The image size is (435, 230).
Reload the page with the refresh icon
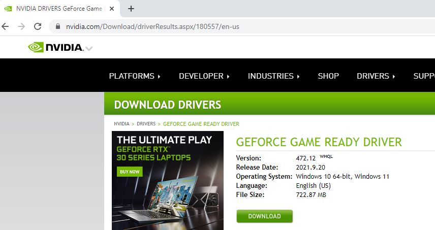38,26
